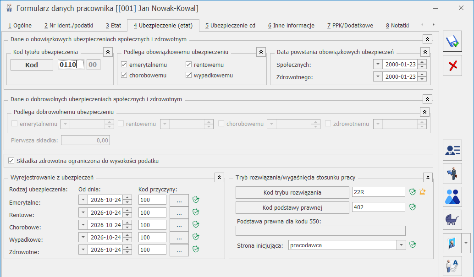Click the person with briefcase icon

(x=452, y=174)
